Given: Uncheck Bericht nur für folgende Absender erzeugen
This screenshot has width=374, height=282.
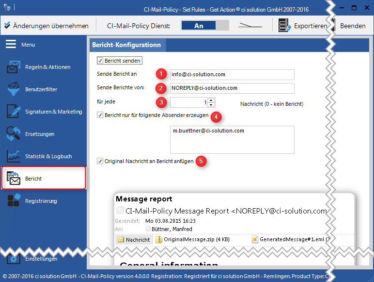Looking at the screenshot, I should (x=100, y=116).
